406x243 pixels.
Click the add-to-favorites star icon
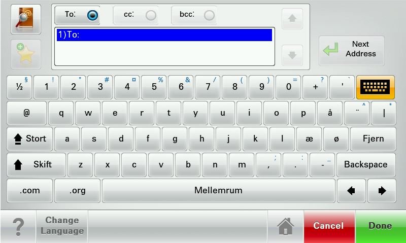(x=26, y=54)
